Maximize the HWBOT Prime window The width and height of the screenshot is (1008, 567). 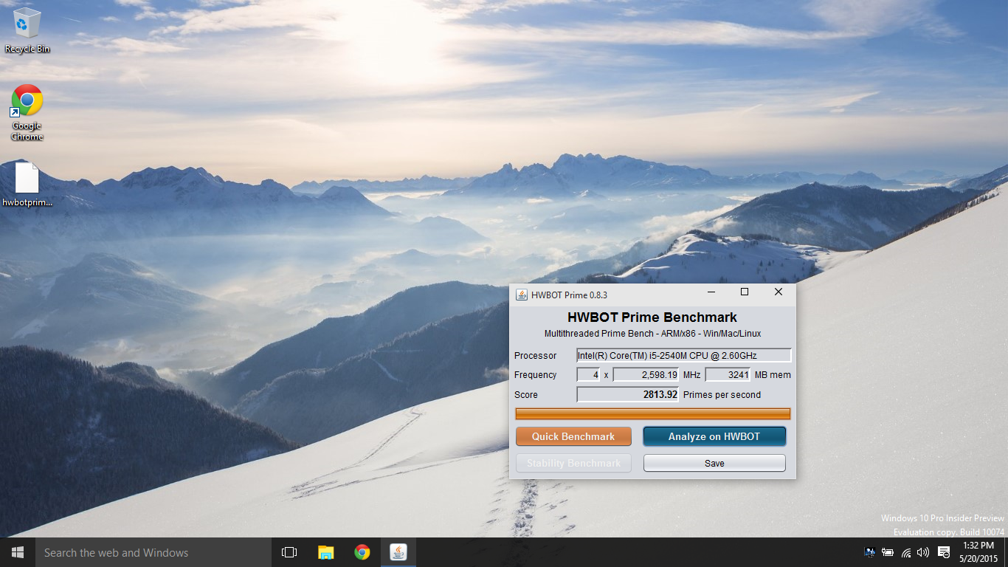coord(745,292)
